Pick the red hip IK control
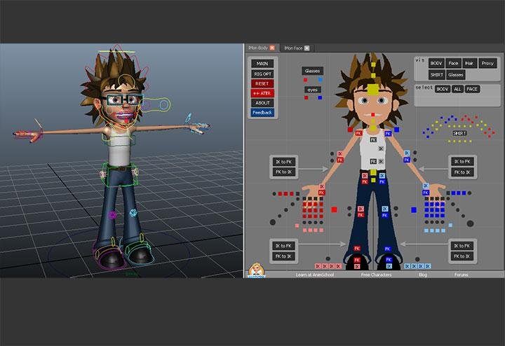The image size is (505, 346). click(x=365, y=176)
